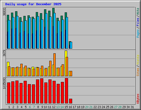The height and width of the screenshot is (110, 141).
Task: Click the 36933 hits axis value
Action: (4, 12)
